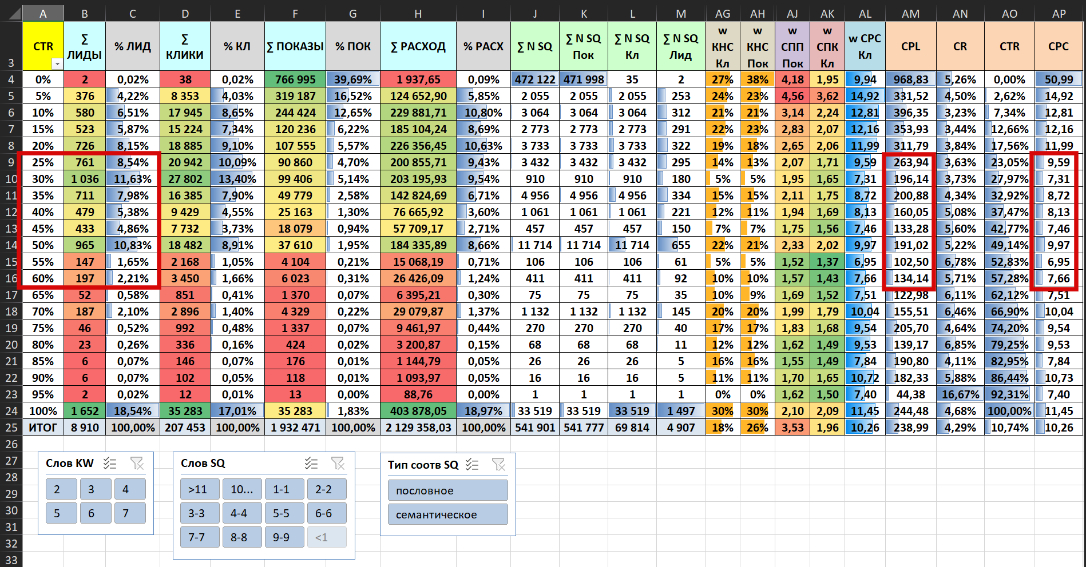Clear filter on Тип соотв SQ slicer

[x=499, y=465]
